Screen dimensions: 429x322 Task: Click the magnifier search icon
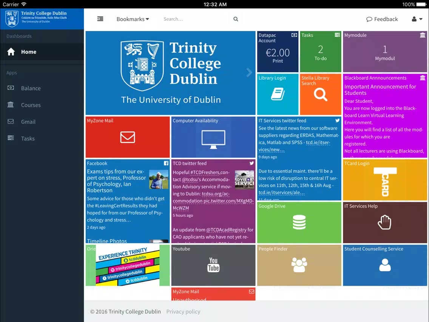pos(236,19)
